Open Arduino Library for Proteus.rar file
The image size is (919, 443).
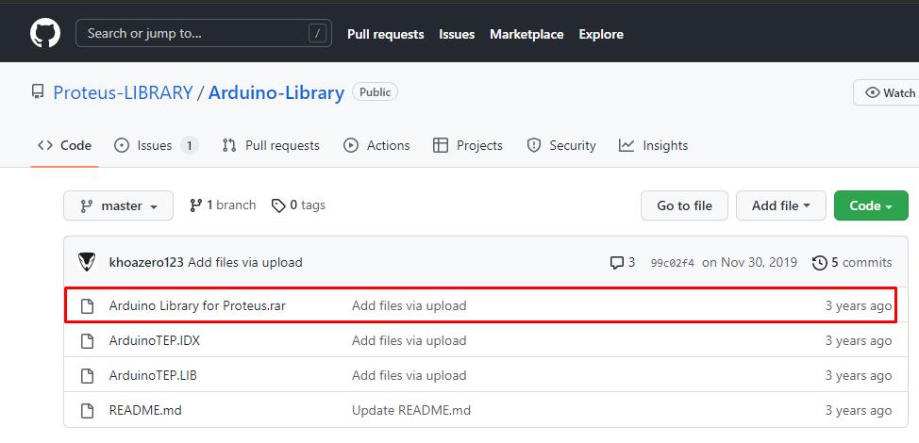pyautogui.click(x=197, y=305)
